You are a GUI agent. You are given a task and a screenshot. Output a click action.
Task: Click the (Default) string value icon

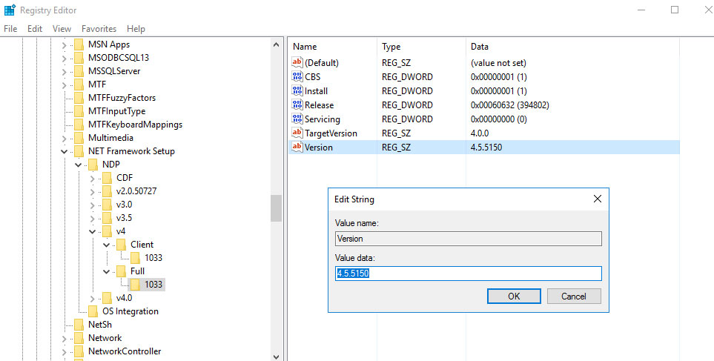click(x=297, y=62)
